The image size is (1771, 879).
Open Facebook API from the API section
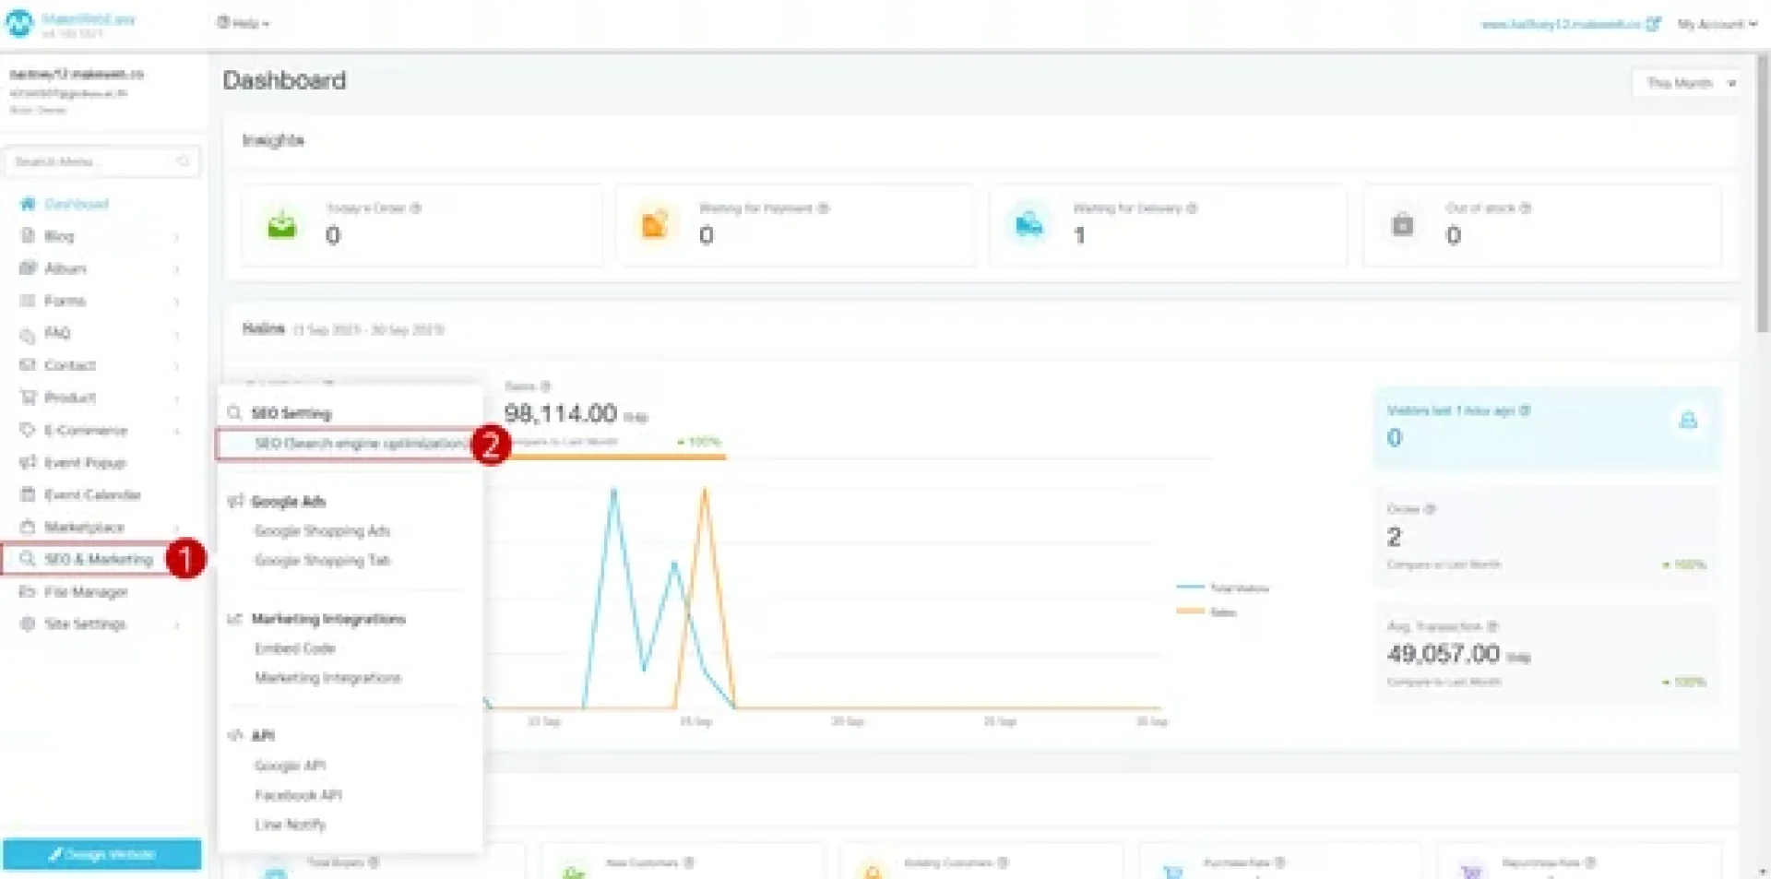click(x=298, y=795)
